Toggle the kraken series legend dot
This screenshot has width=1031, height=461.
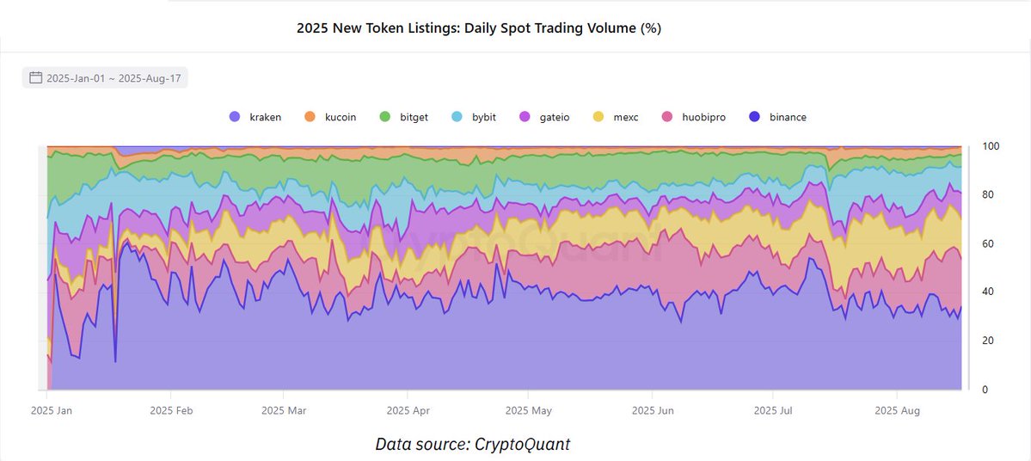[x=235, y=117]
